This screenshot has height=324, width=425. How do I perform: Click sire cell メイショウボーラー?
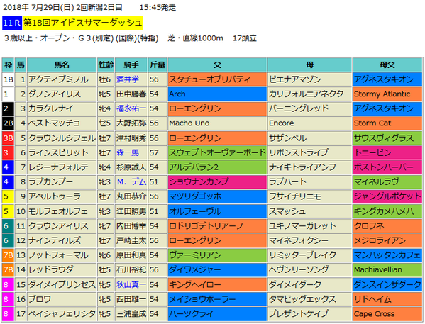tap(217, 299)
